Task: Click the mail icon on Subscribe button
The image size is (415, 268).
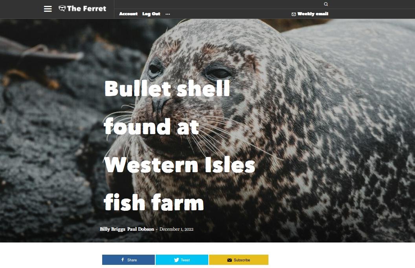Action: pos(230,260)
